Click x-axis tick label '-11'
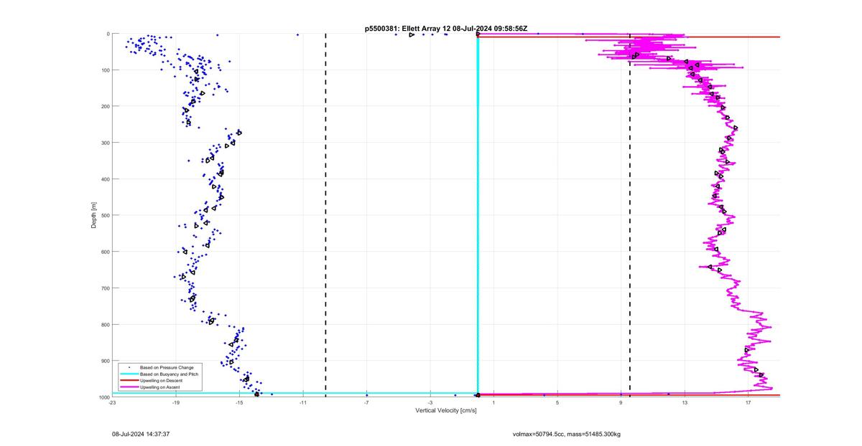The height and width of the screenshot is (446, 862). pos(303,402)
